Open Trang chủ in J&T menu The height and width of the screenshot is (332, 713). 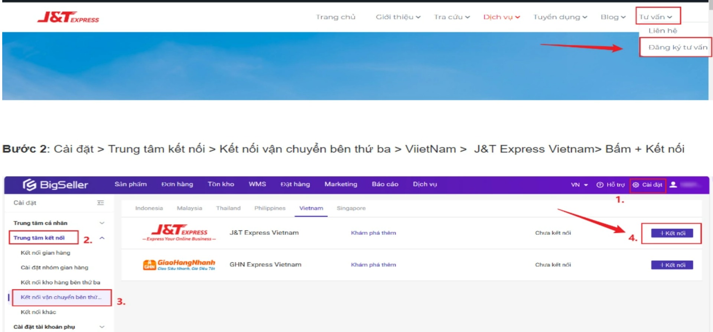point(336,17)
